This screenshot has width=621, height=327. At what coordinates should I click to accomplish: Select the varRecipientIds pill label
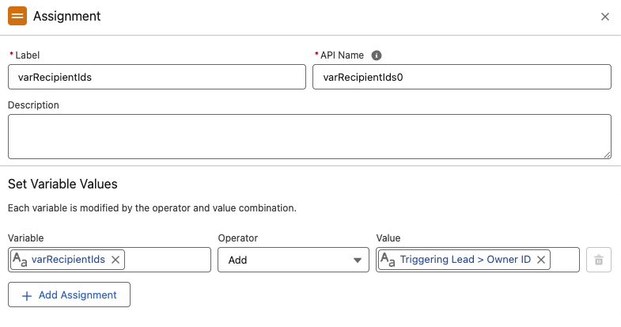pyautogui.click(x=68, y=260)
